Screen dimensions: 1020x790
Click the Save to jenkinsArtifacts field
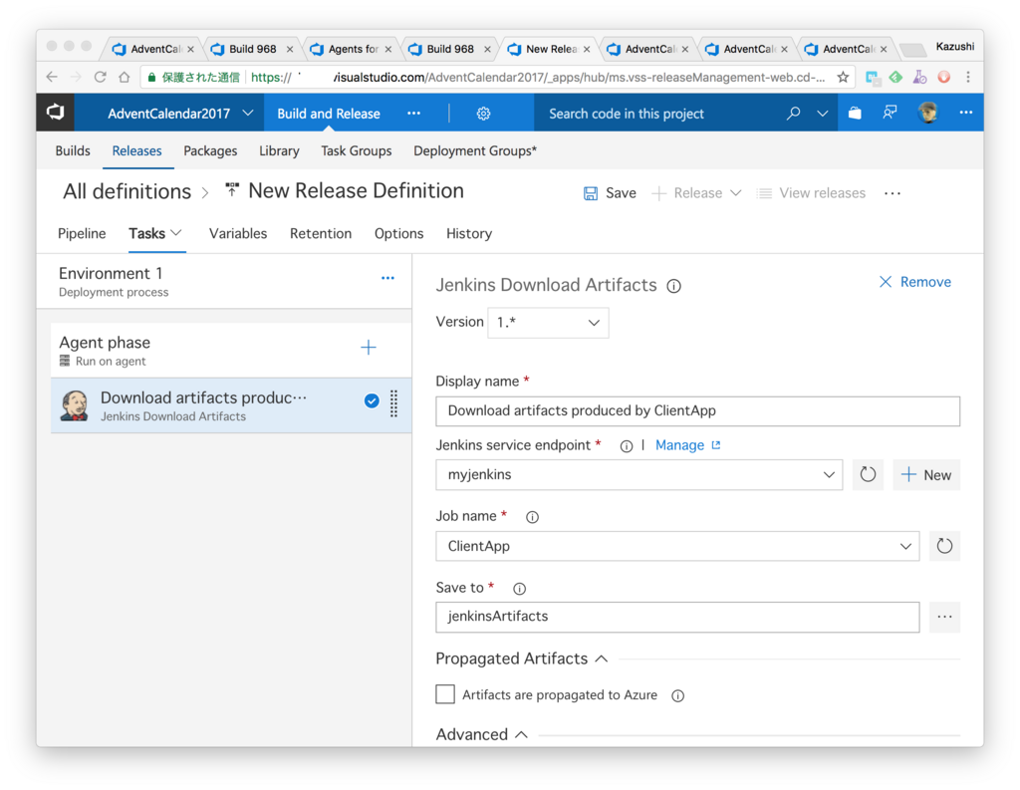click(677, 617)
